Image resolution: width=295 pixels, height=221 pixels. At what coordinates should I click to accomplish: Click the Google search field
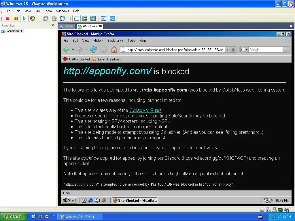click(265, 49)
